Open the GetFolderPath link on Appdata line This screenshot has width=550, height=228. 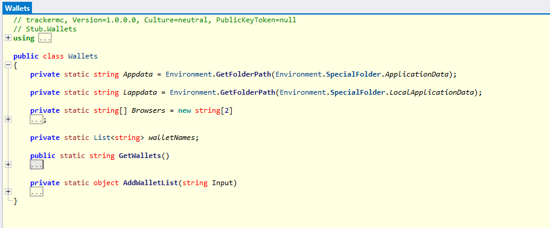[244, 74]
